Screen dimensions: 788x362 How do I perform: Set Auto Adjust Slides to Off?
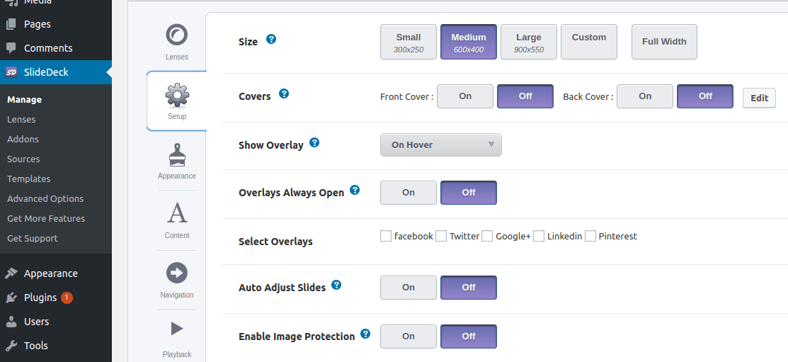469,288
